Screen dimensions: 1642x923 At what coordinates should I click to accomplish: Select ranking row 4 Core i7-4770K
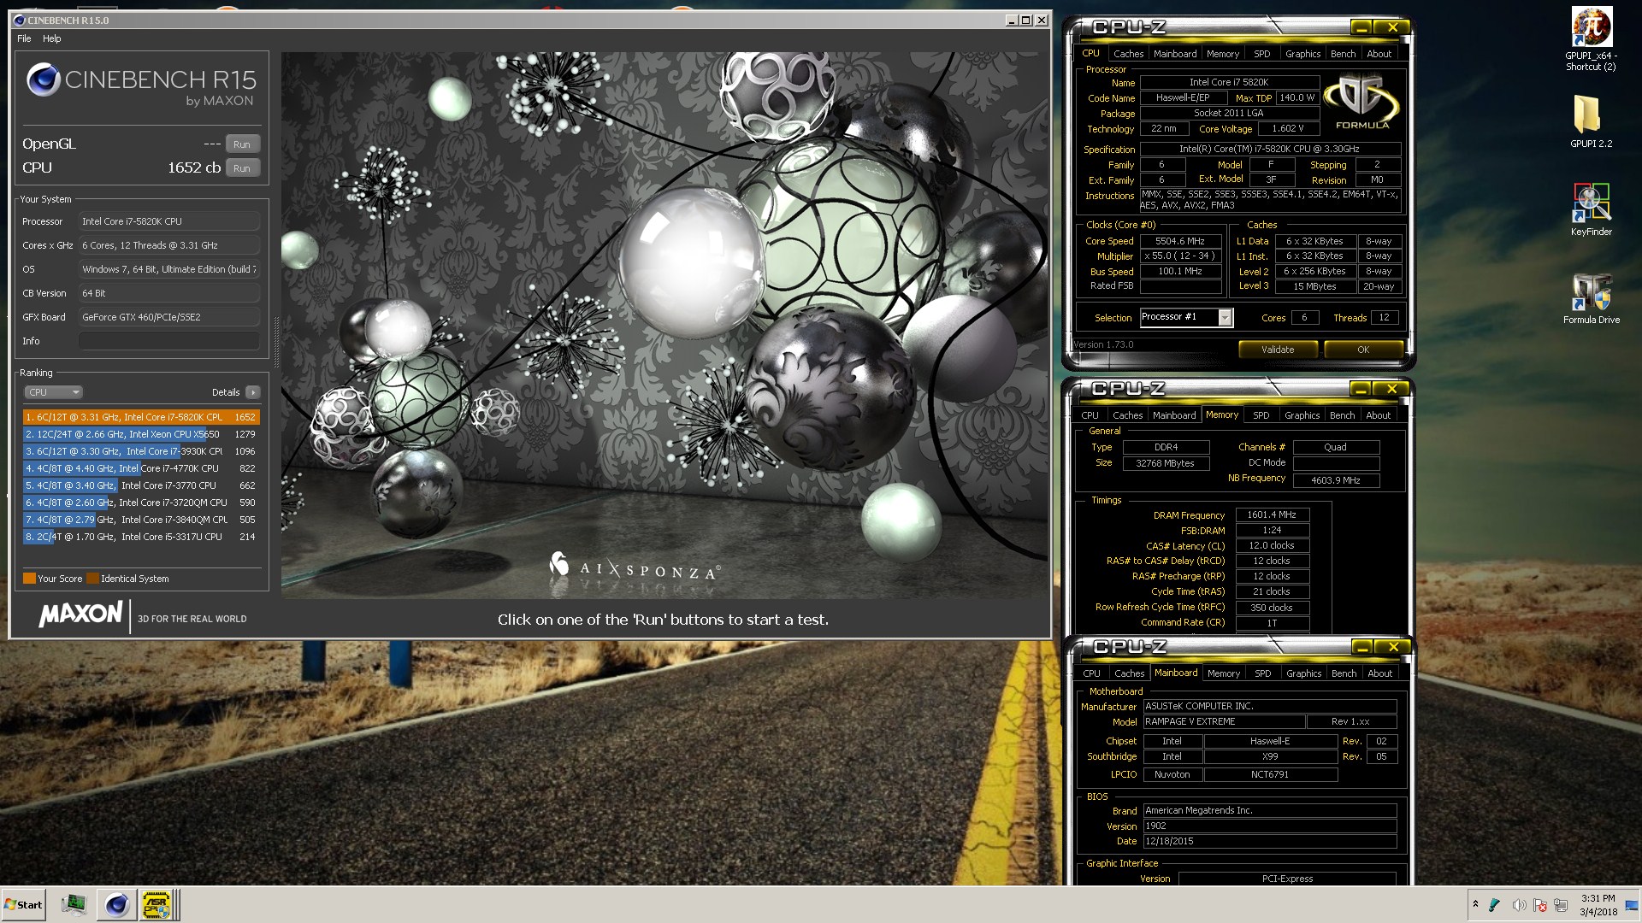pos(141,468)
